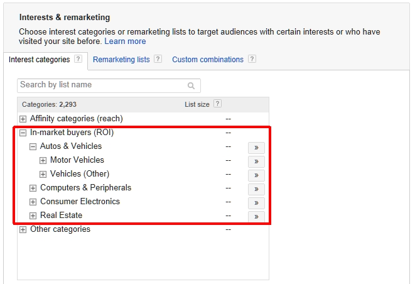Click the List size help icon
Viewport: 415px width, 284px height.
coord(217,104)
